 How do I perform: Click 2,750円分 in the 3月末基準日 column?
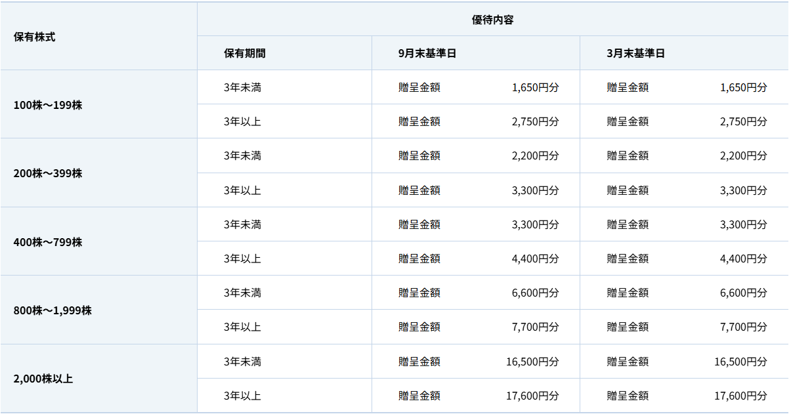pos(743,121)
